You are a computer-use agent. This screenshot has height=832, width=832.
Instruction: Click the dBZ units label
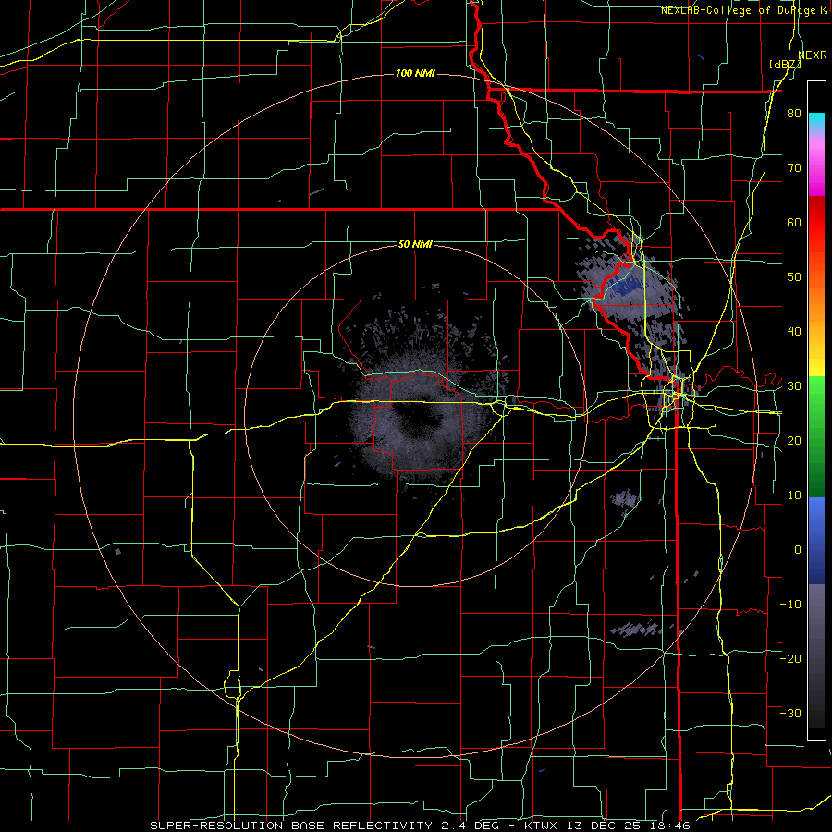click(x=785, y=65)
